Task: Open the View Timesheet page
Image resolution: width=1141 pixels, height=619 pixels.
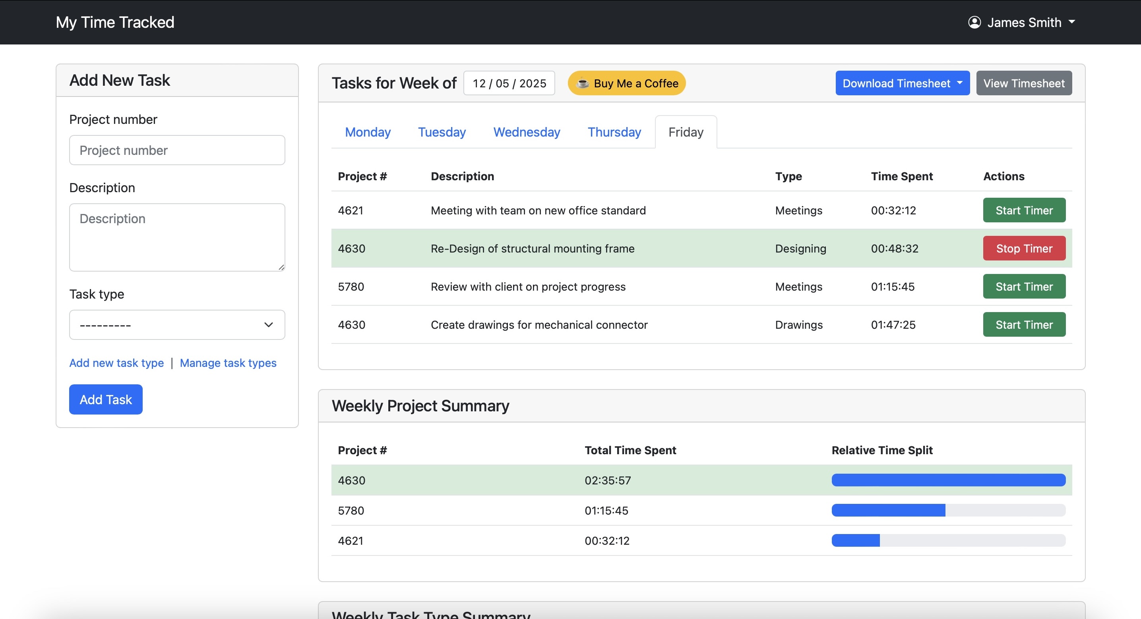Action: (x=1024, y=83)
